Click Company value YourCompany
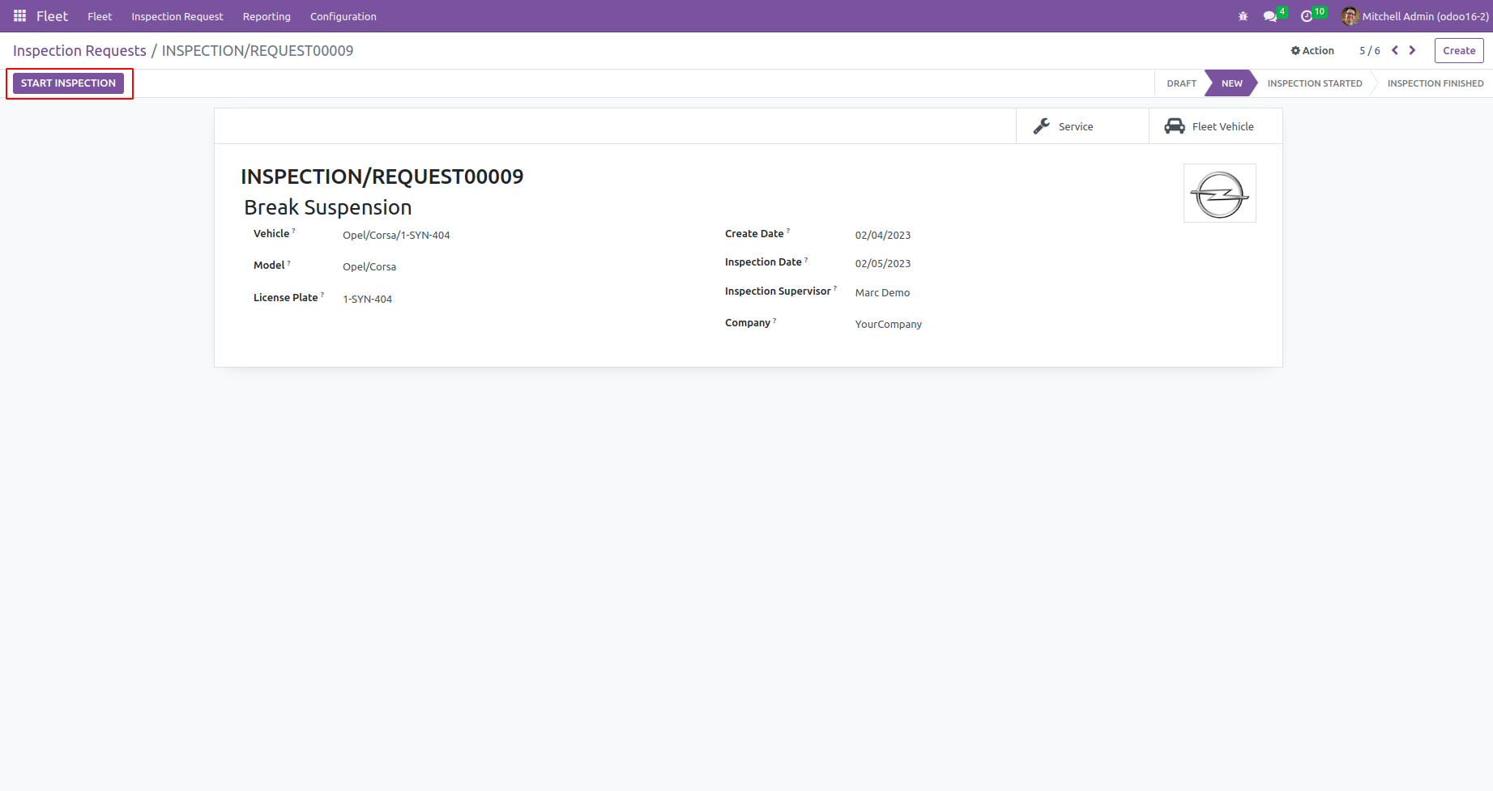This screenshot has width=1493, height=791. click(x=889, y=324)
